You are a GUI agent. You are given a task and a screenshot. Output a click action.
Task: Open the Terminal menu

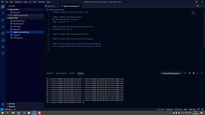(41, 2)
